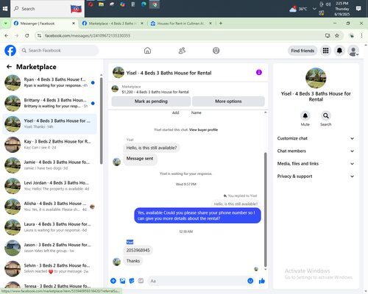Send a thumbs up like

point(262,281)
